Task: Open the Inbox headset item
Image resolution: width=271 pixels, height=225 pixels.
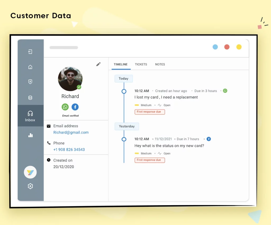Action: pos(30,116)
